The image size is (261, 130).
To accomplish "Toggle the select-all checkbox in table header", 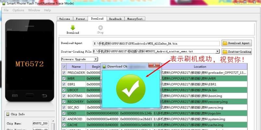I will [64, 67].
